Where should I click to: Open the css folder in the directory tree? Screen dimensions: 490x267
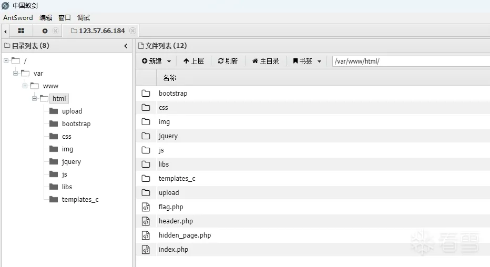[x=67, y=137]
